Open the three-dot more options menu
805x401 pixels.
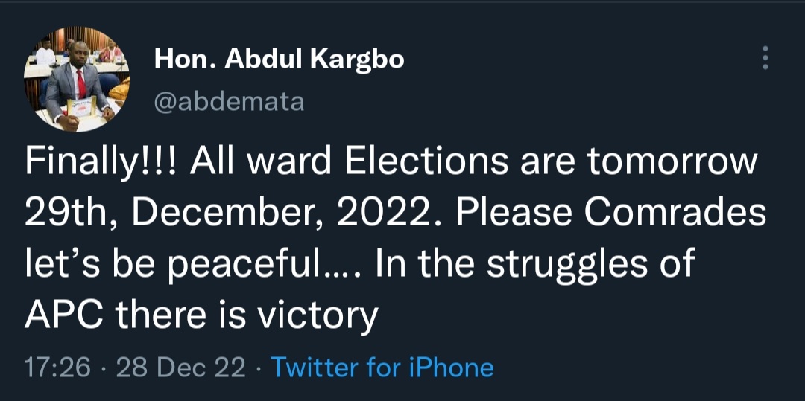[765, 57]
